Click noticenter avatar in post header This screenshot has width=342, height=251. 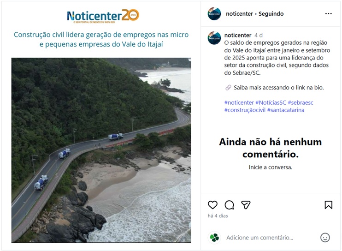coord(214,14)
